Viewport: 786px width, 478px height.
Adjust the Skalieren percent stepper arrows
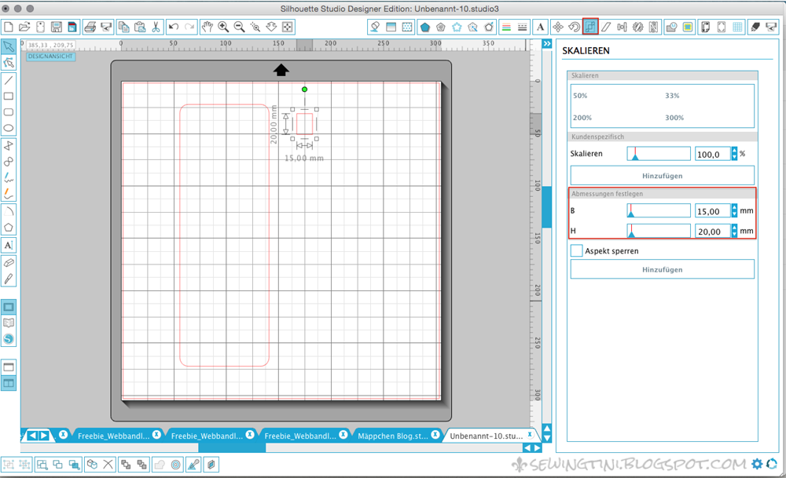pos(734,154)
